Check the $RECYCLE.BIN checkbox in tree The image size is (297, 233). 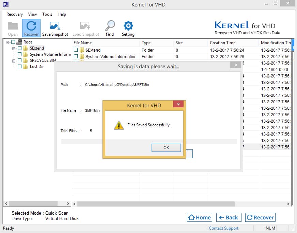coord(19,60)
